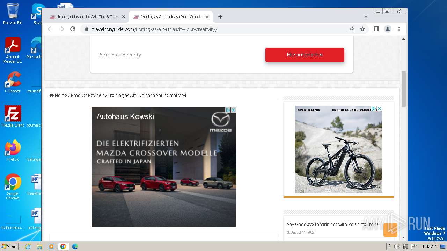View site information via the lock icon
Image resolution: width=447 pixels, height=251 pixels.
click(x=86, y=29)
